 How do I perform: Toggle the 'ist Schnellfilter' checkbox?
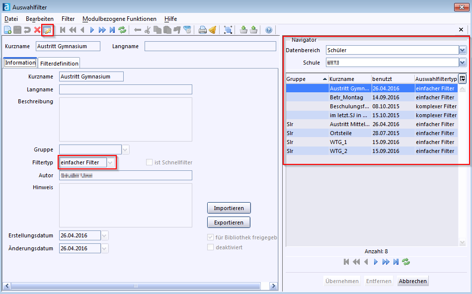coord(149,162)
